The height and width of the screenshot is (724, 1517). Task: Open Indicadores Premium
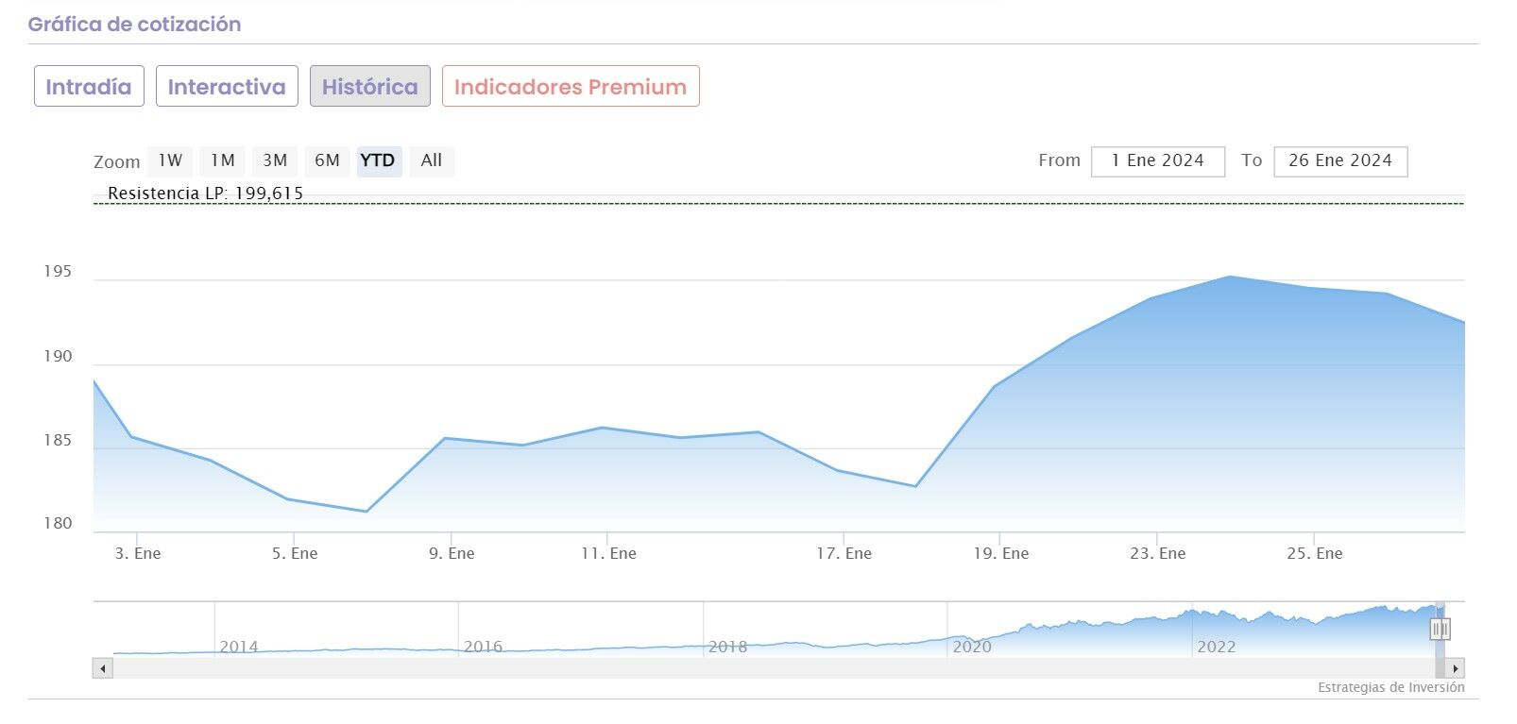click(x=571, y=86)
